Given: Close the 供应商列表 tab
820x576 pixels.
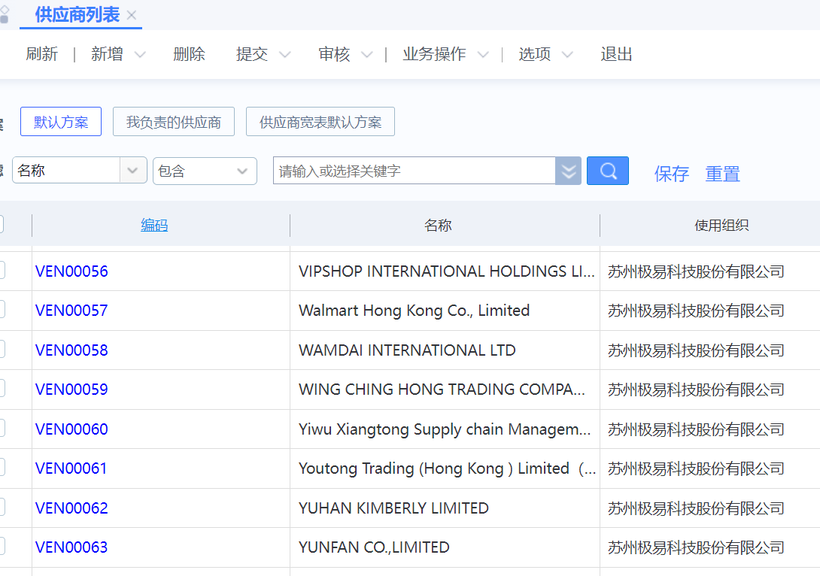Looking at the screenshot, I should click(132, 15).
